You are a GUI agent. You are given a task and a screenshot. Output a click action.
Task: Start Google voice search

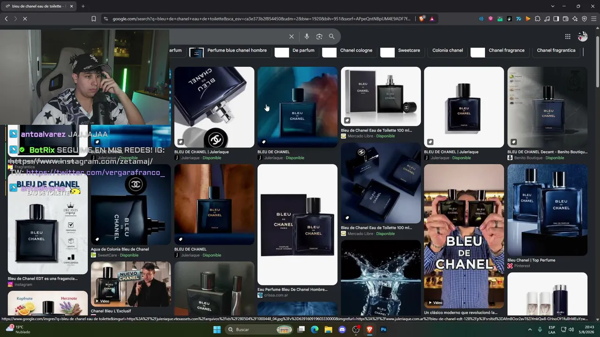point(307,37)
